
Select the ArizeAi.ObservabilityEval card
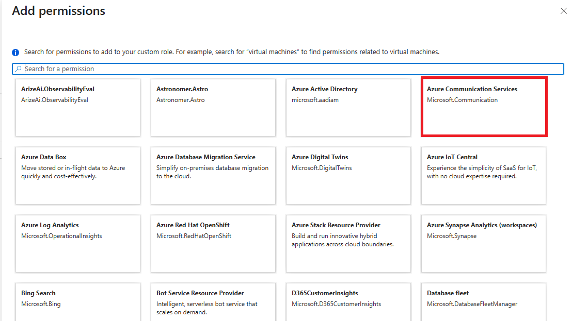click(x=78, y=107)
